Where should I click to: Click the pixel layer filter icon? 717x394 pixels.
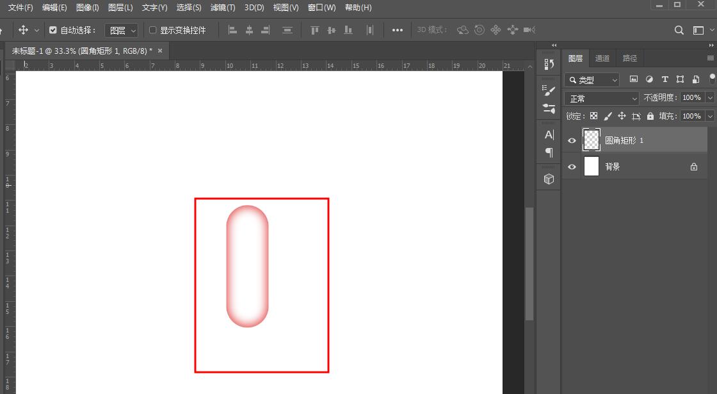[634, 79]
